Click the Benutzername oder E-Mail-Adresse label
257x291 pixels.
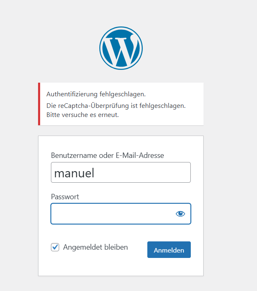(107, 155)
